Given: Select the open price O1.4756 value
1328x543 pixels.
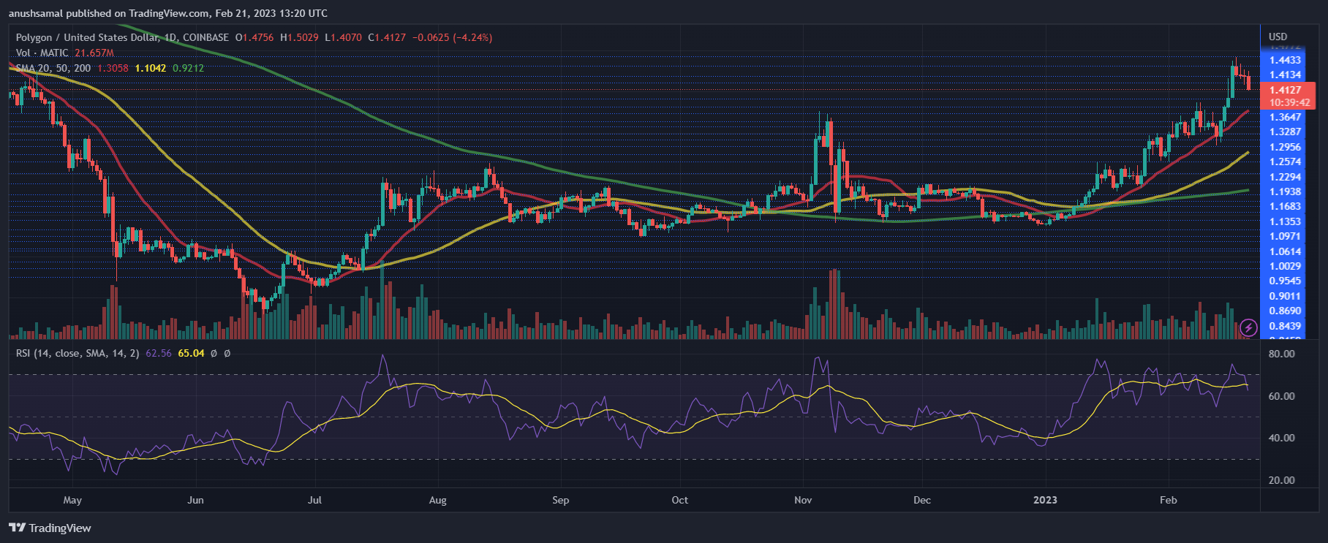Looking at the screenshot, I should pyautogui.click(x=254, y=37).
